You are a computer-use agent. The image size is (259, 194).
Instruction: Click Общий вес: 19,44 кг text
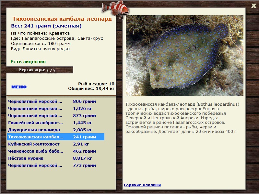91,88
